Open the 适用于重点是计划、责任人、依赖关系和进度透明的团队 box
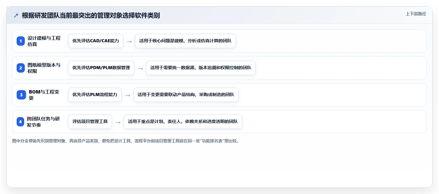This screenshot has height=194, width=439. pyautogui.click(x=183, y=122)
